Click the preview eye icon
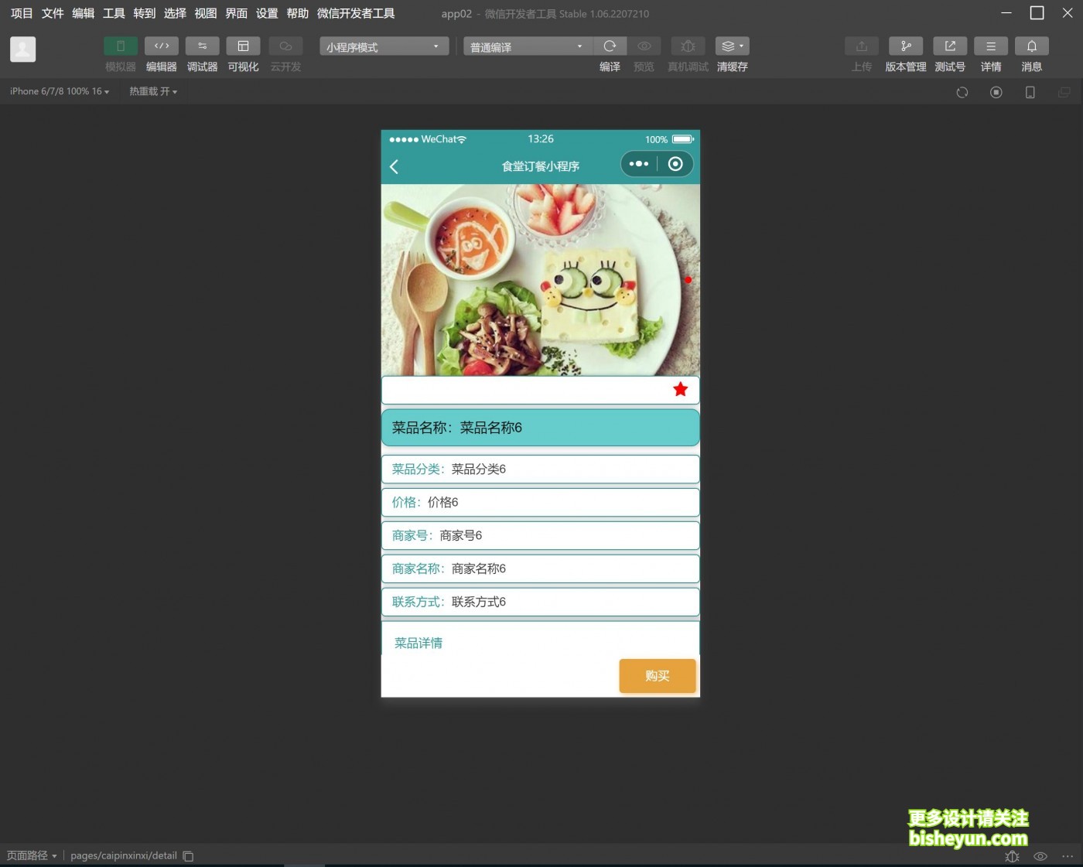Viewport: 1083px width, 867px height. point(644,46)
